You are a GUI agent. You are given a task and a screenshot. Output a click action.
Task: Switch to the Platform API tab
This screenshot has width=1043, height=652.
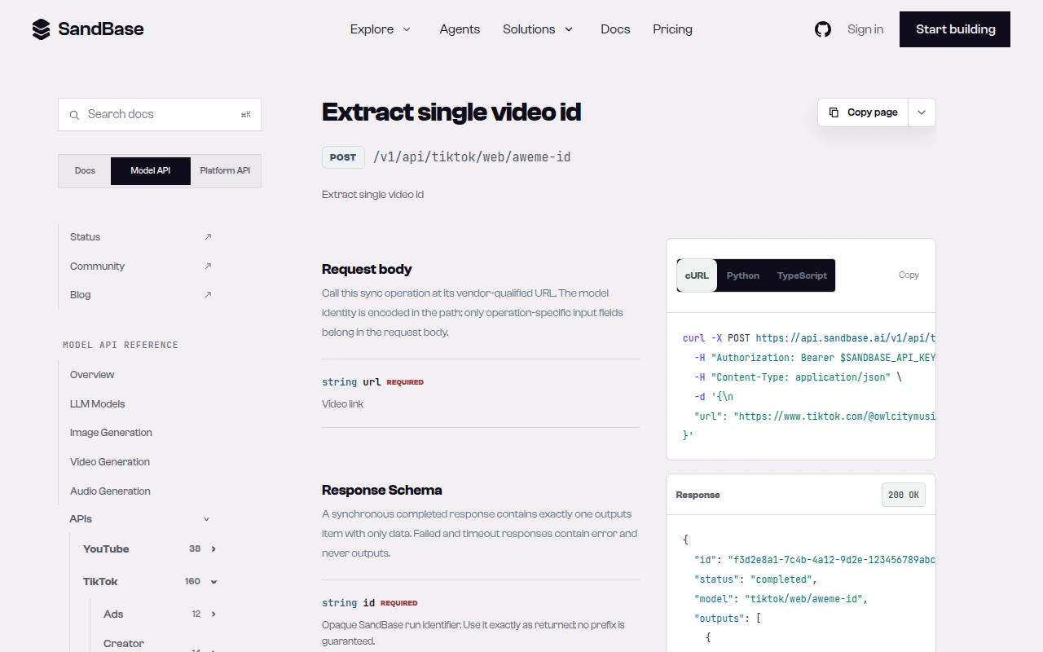coord(225,171)
